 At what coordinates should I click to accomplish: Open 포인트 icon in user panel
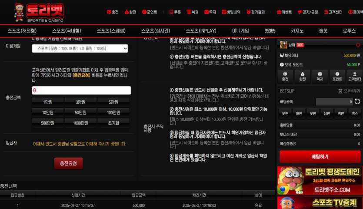pyautogui.click(x=337, y=76)
